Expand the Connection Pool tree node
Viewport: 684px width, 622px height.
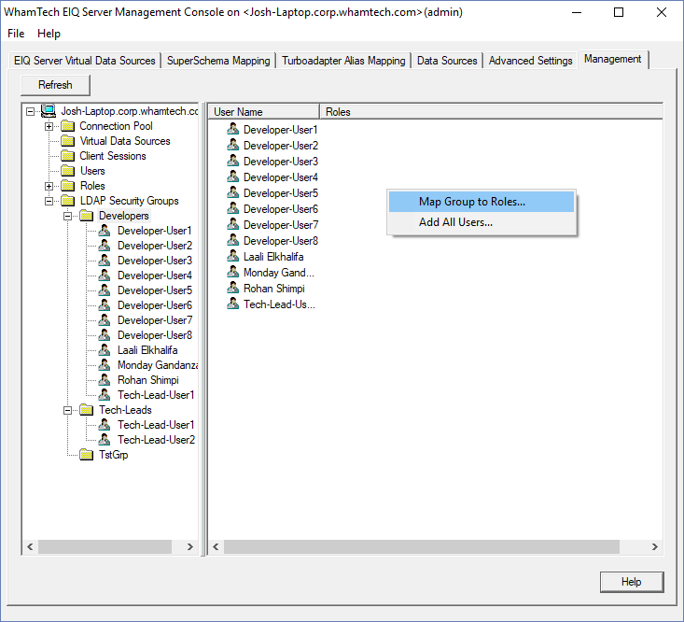(x=49, y=126)
